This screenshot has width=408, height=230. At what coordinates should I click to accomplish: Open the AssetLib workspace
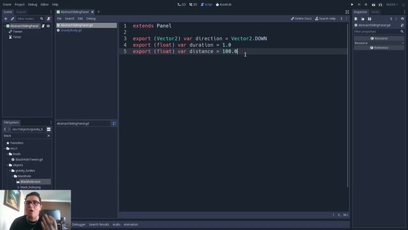224,4
